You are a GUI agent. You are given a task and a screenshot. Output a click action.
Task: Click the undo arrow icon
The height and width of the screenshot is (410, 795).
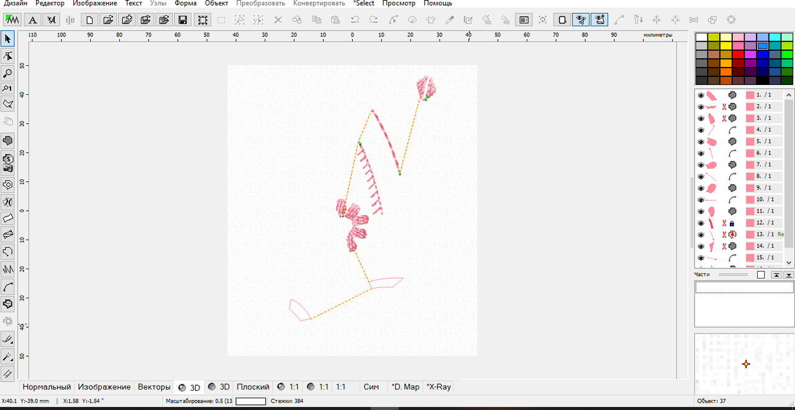[355, 20]
